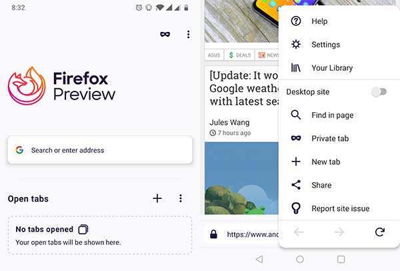400x271 pixels.
Task: Open the three-dot menu beside mask icon
Action: click(188, 34)
